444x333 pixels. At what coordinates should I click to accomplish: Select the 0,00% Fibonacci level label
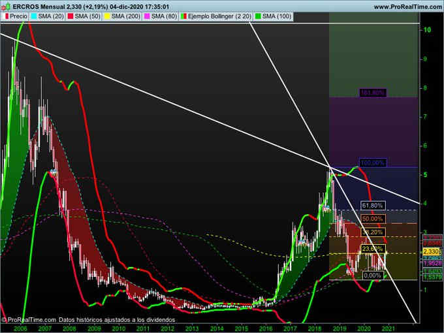pos(373,276)
